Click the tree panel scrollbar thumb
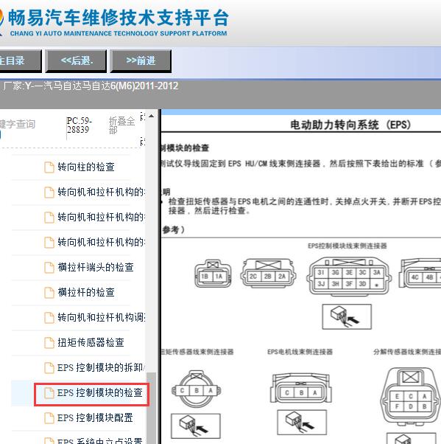 152,408
